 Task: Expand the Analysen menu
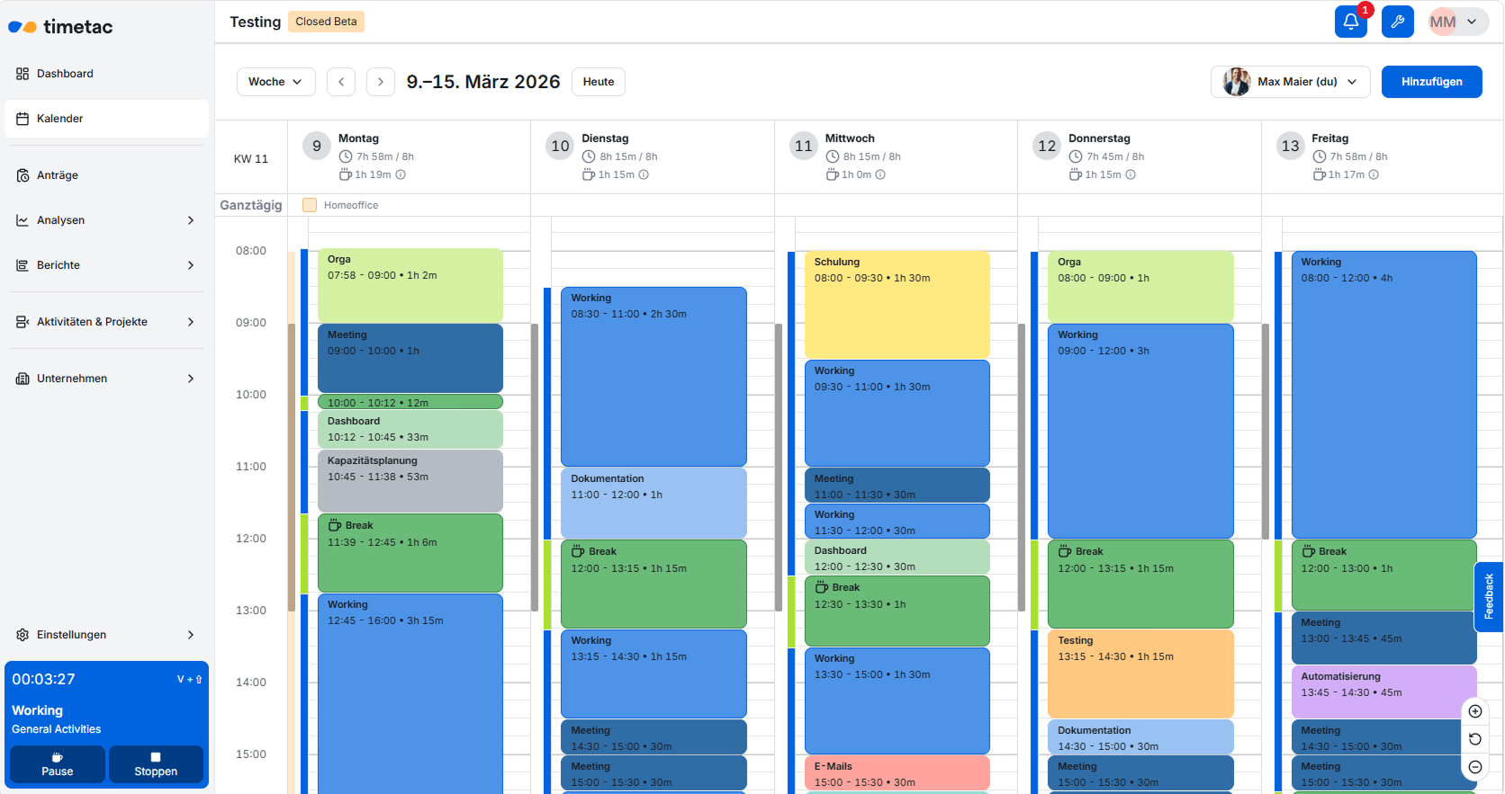(x=106, y=220)
